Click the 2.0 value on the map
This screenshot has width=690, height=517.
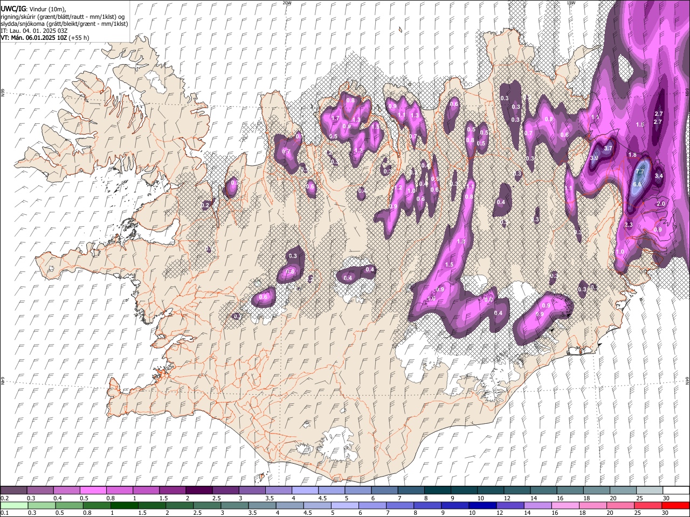(661, 204)
